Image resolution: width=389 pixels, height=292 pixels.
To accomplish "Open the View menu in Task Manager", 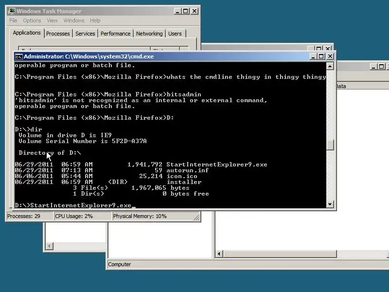I will pos(52,20).
